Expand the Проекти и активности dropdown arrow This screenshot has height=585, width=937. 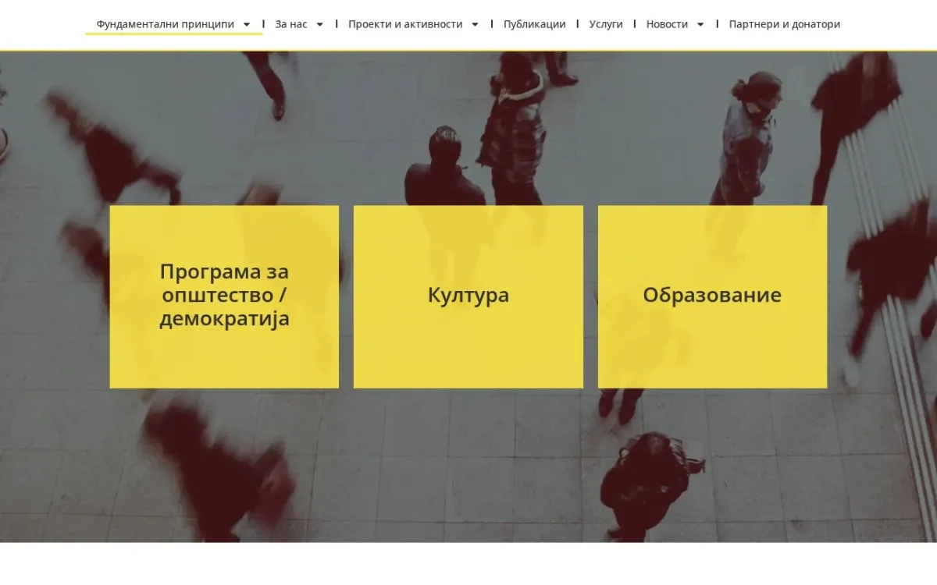(475, 25)
